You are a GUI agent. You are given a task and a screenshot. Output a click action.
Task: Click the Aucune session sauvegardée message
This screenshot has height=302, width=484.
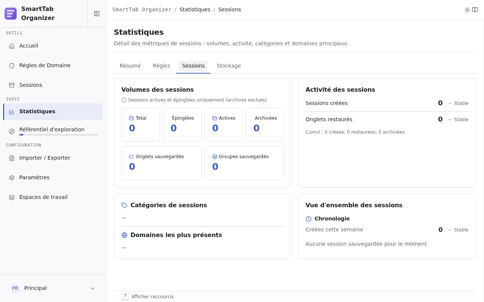(367, 244)
